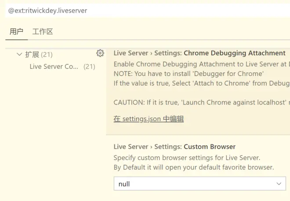Click the Custom Browser setting title
This screenshot has height=201, width=290.
tap(174, 147)
